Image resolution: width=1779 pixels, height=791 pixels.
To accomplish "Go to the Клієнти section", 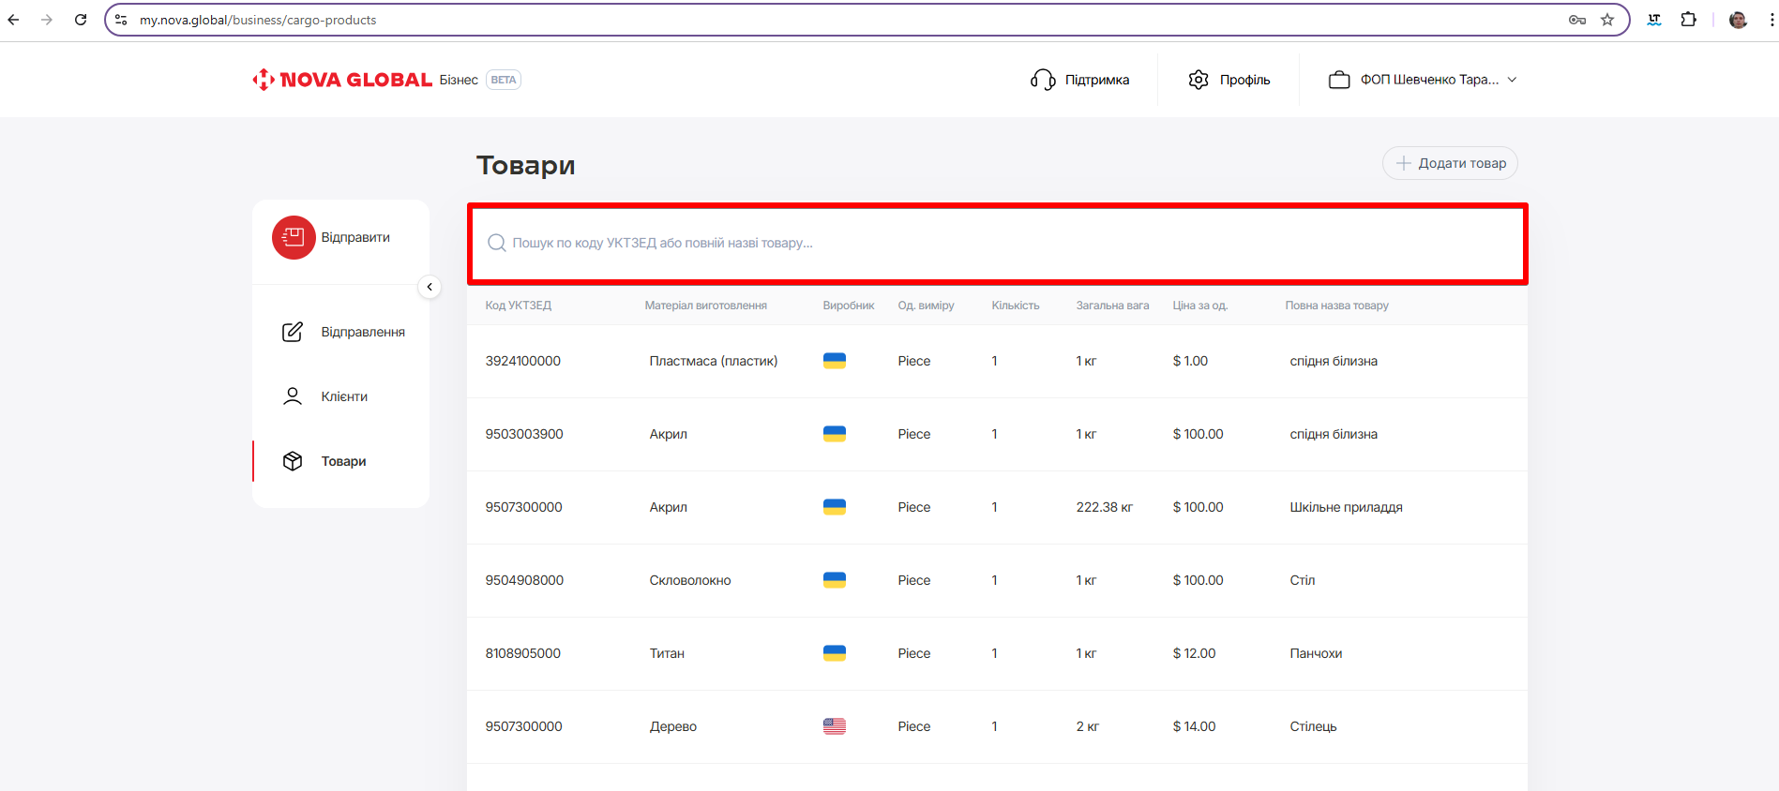I will pos(343,396).
